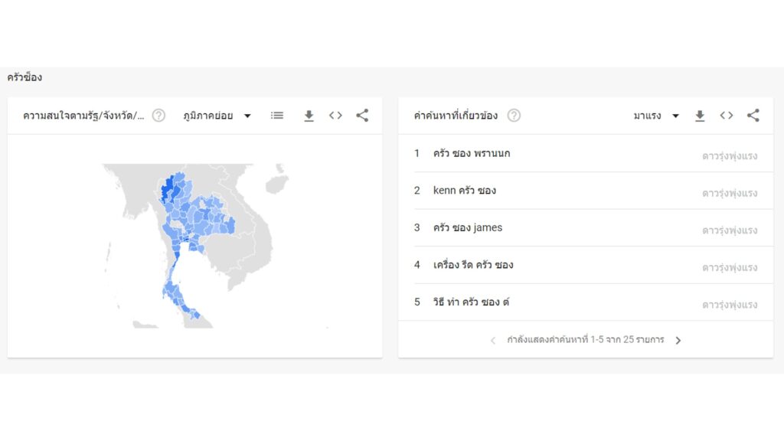Go to next page of related queries

pyautogui.click(x=678, y=340)
